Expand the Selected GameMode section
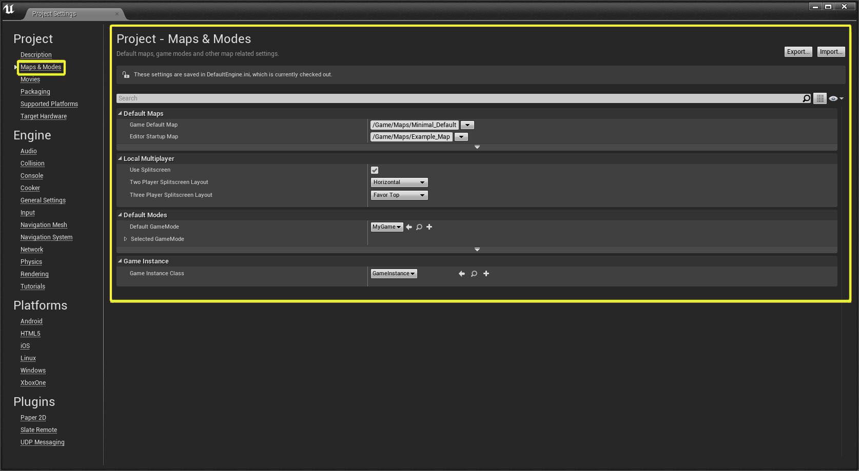Screen dimensions: 859x471 [x=125, y=239]
